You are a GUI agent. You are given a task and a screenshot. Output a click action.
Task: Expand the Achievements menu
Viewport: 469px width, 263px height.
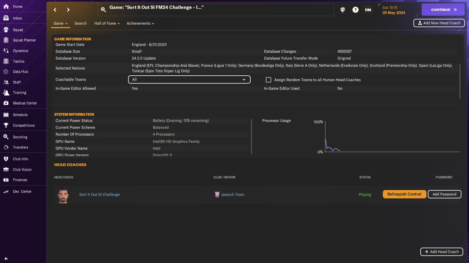[140, 23]
